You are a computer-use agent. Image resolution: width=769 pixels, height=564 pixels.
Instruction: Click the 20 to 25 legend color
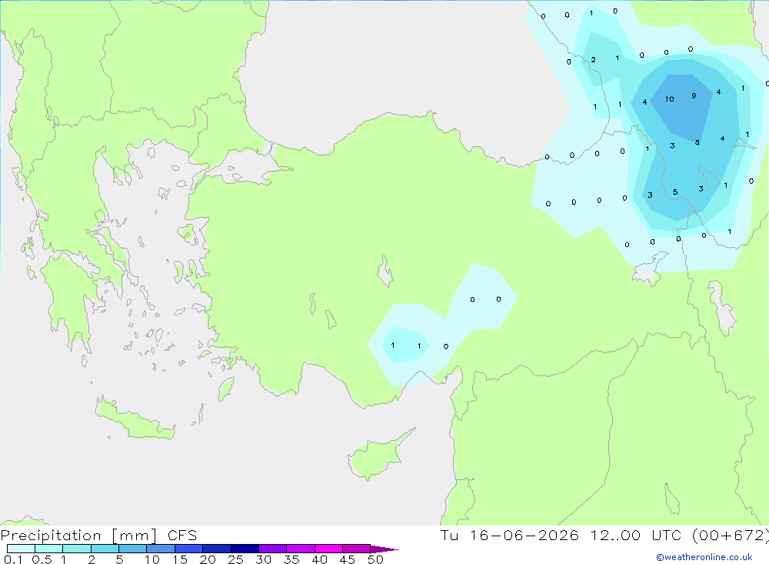[217, 549]
